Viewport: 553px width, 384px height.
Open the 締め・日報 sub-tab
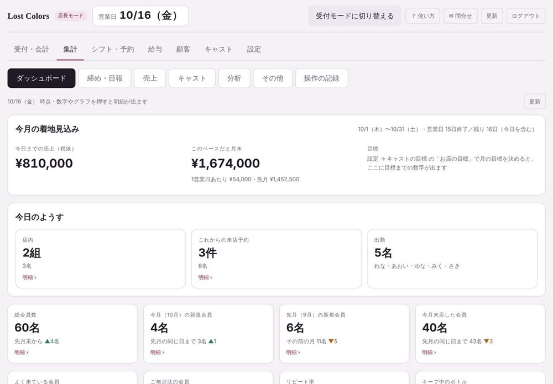(x=105, y=78)
